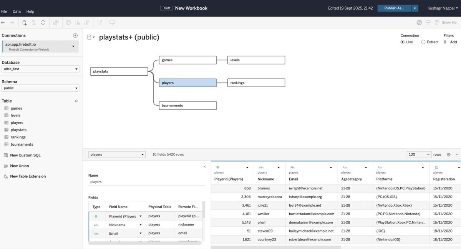
Task: Click Add next to Filters
Action: 453,42
